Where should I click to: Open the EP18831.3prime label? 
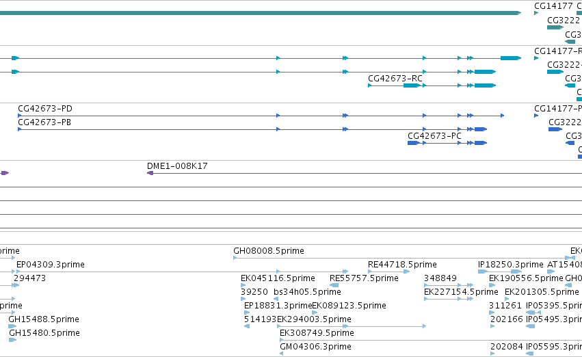[278, 306]
